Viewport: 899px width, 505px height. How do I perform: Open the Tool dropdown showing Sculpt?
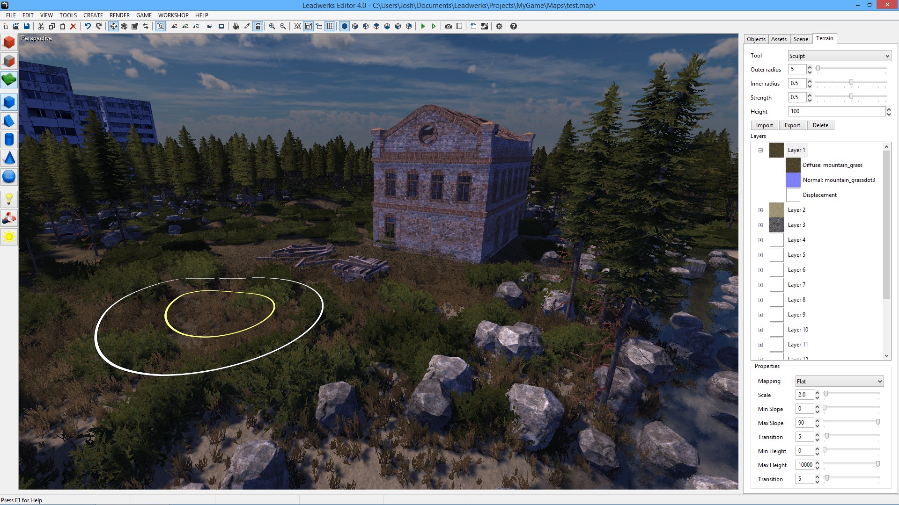click(x=838, y=56)
